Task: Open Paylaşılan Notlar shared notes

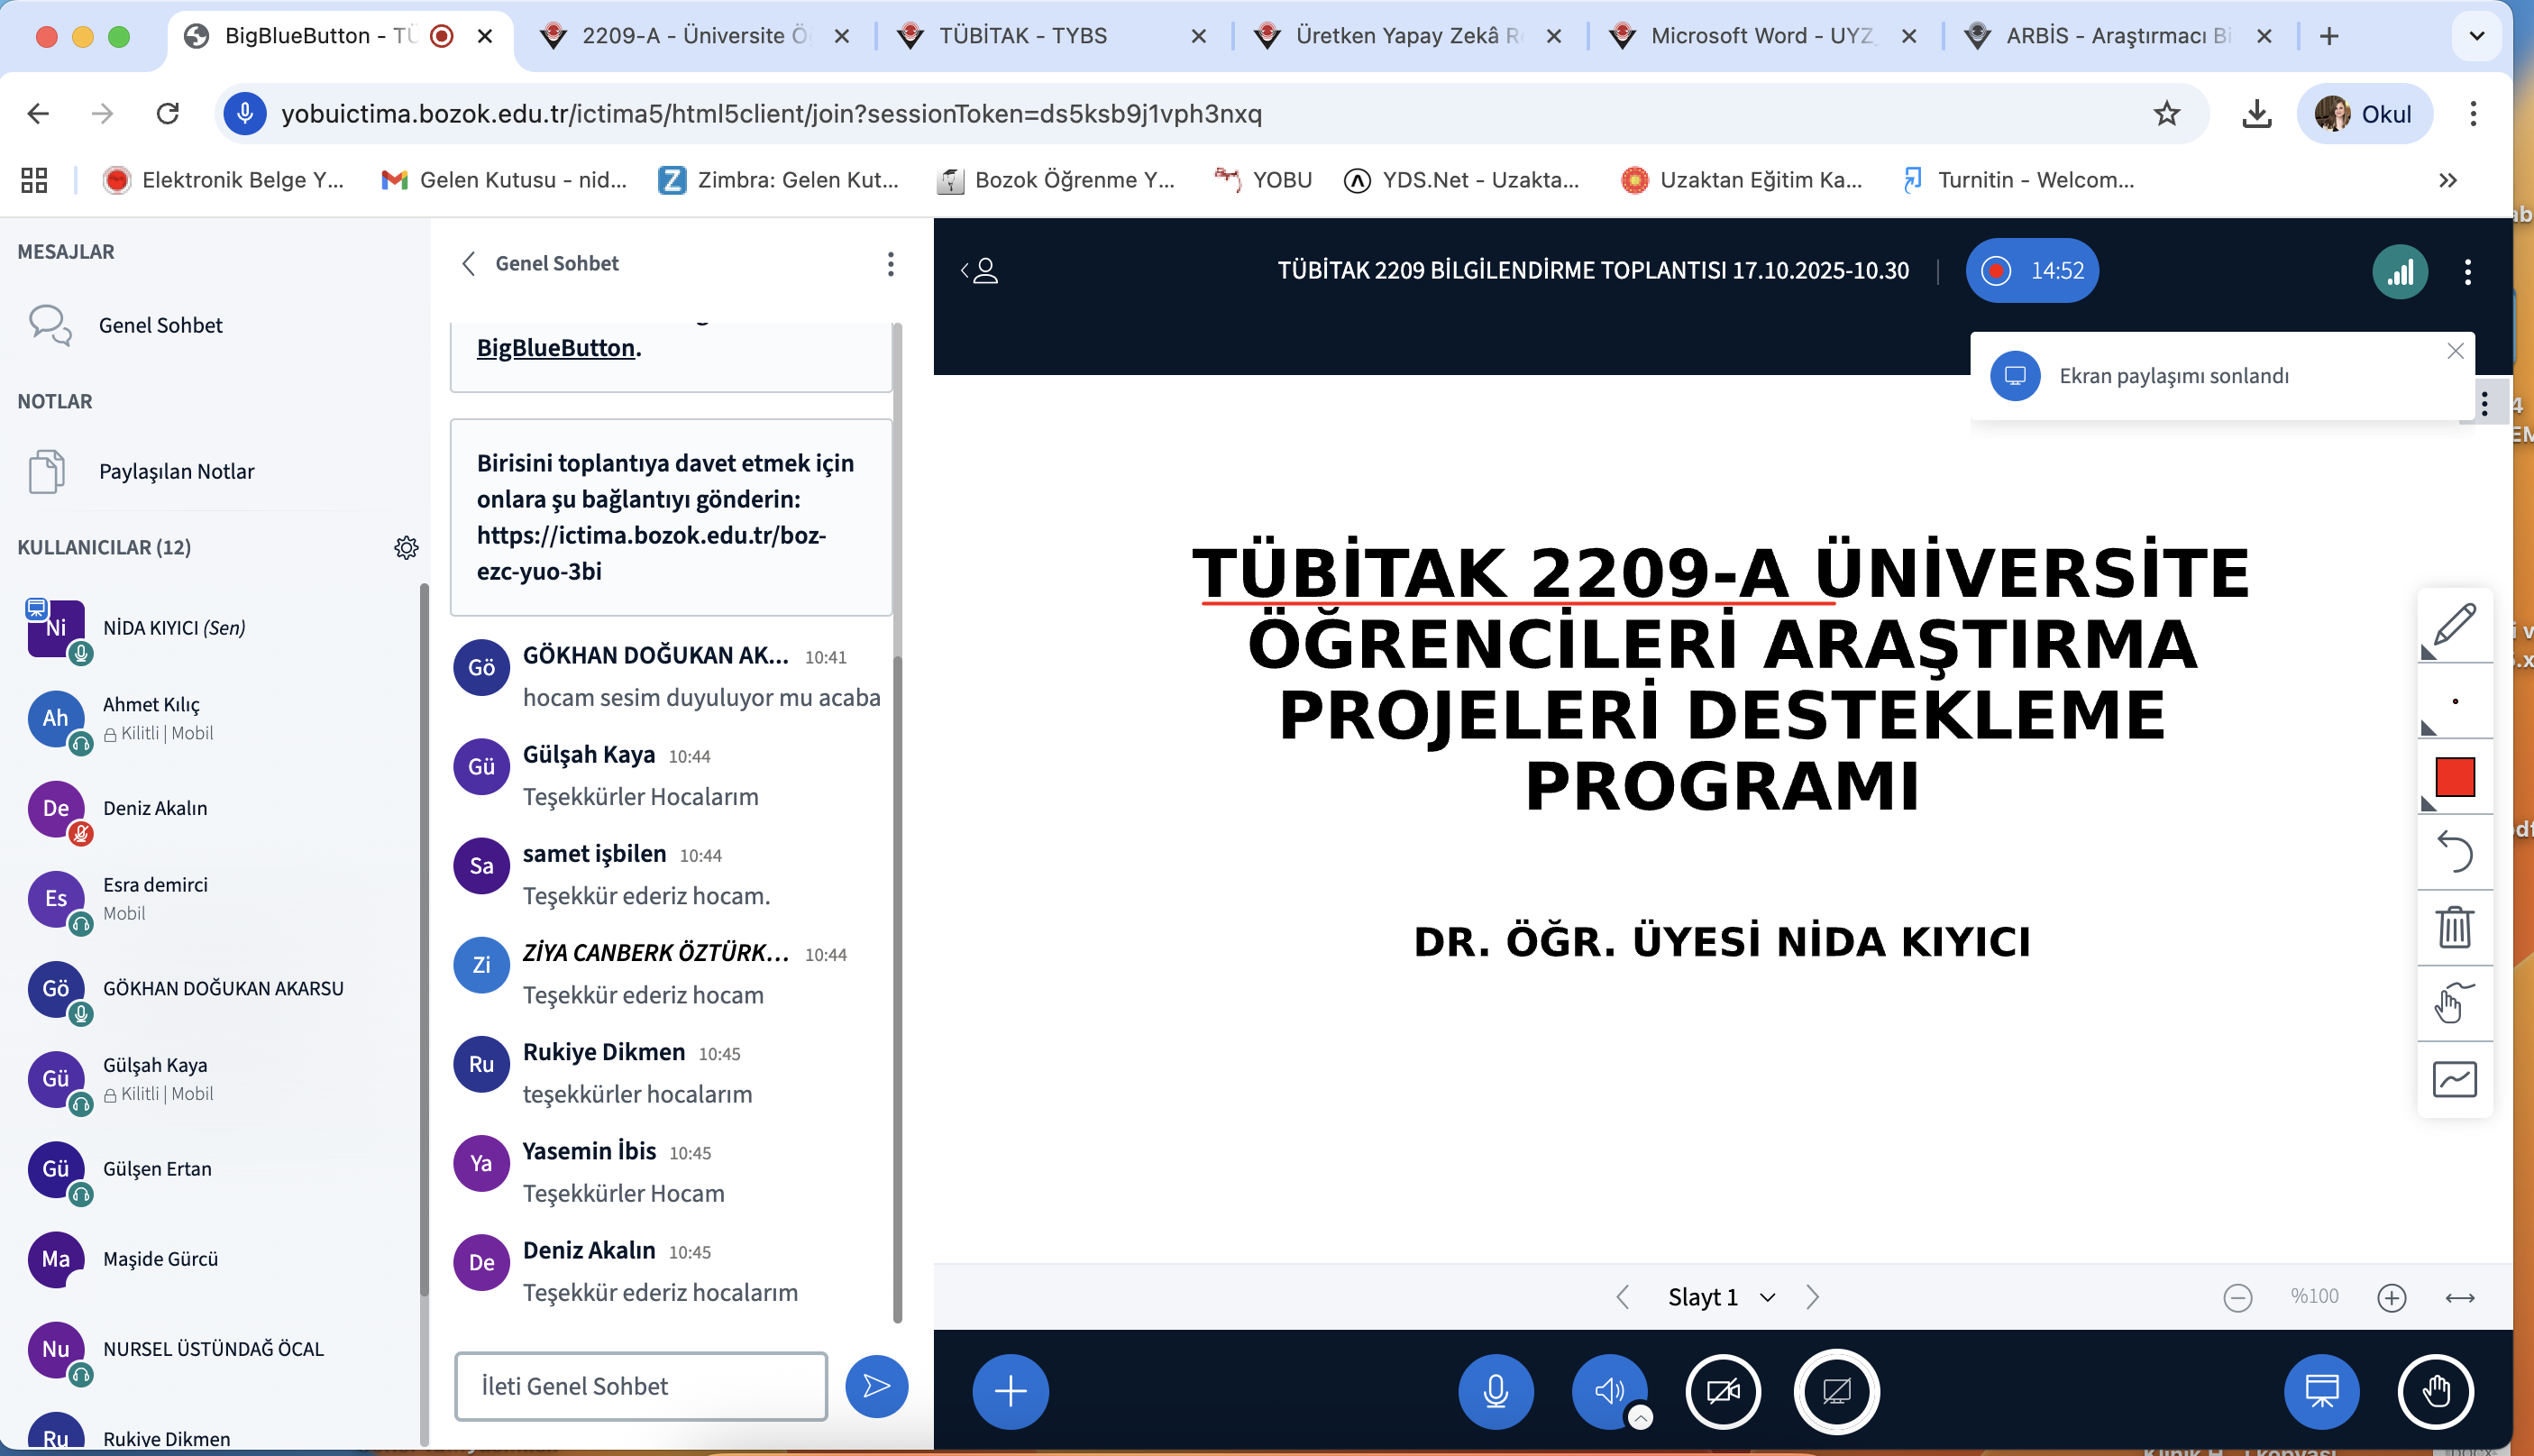Action: [x=176, y=471]
